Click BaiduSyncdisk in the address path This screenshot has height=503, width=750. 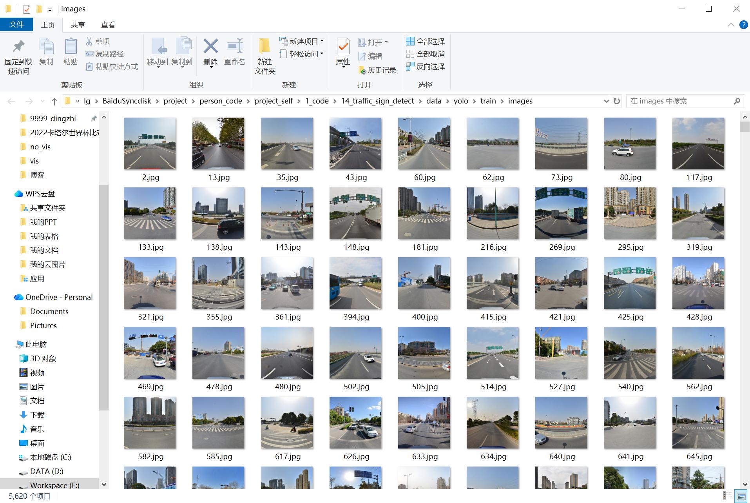(x=127, y=101)
